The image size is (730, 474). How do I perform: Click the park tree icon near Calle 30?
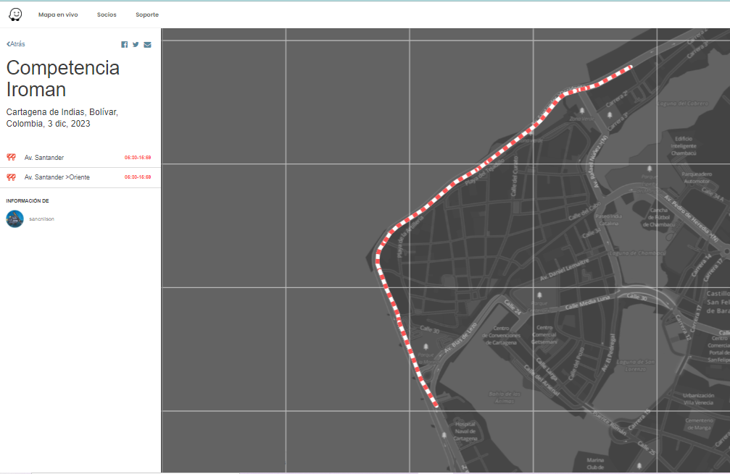point(426,347)
